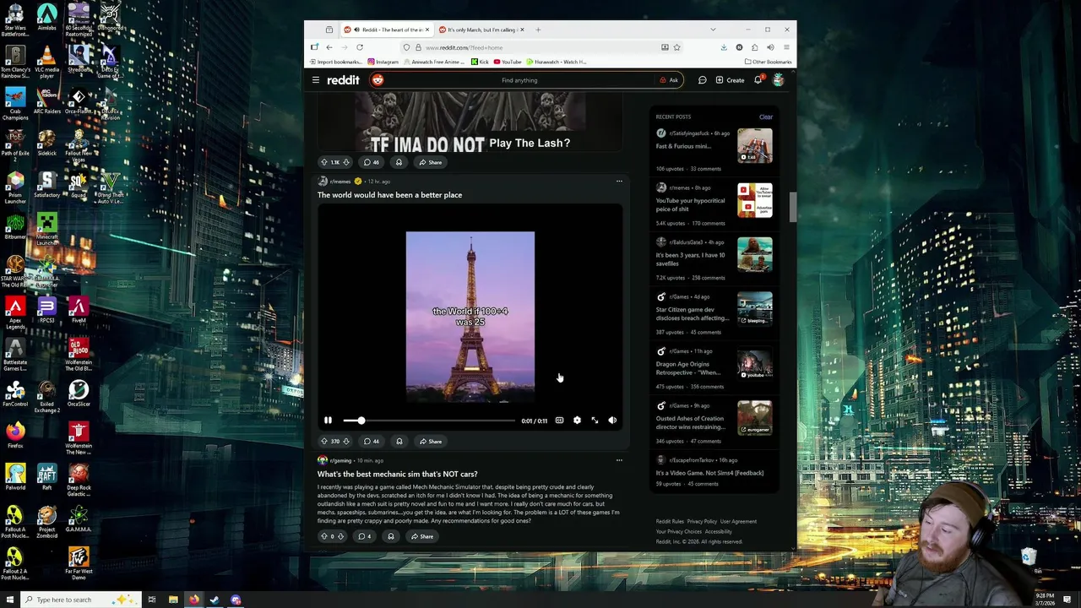Go back with browser back arrow

point(329,47)
